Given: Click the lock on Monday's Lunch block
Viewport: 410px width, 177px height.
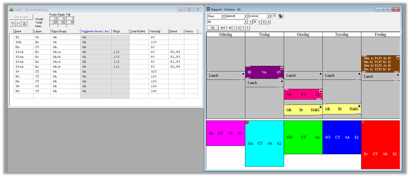Looking at the screenshot, I should coord(242,73).
